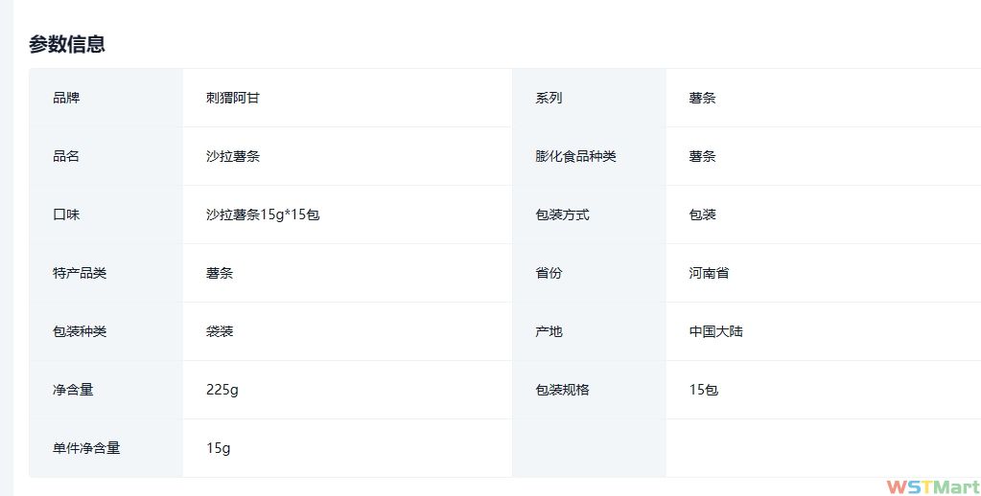The height and width of the screenshot is (496, 981).
Task: Select the 膨化食品种类 label cell
Action: coord(575,156)
